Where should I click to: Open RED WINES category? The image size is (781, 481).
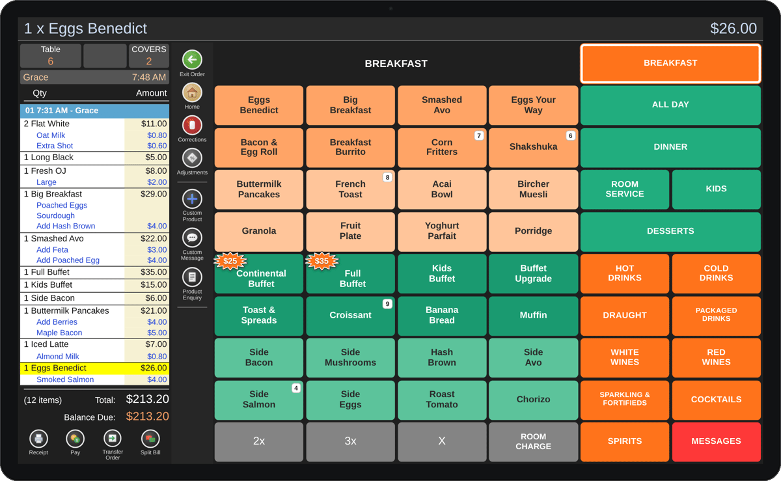pyautogui.click(x=716, y=357)
